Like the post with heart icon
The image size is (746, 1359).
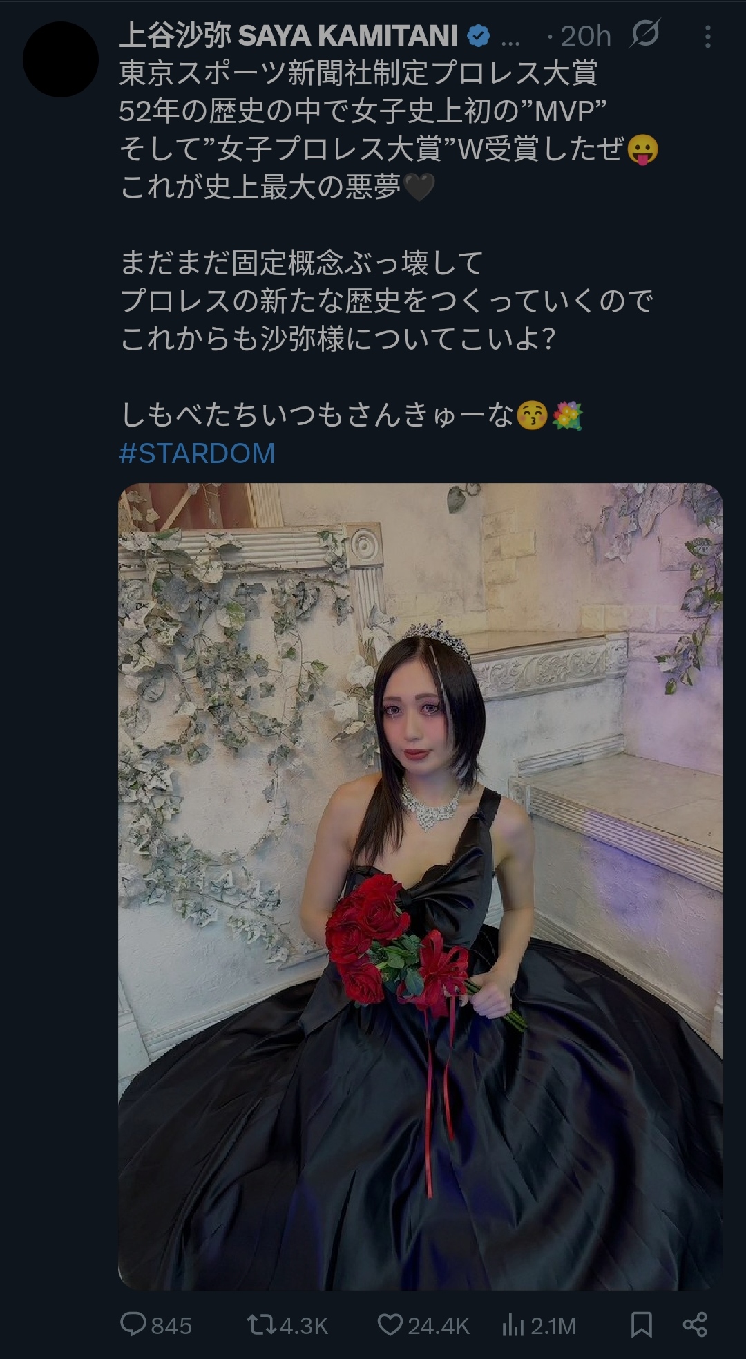390,1324
